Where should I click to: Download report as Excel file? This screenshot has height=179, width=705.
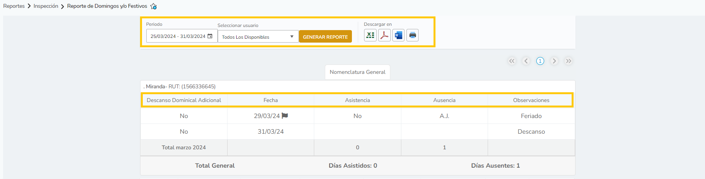370,35
